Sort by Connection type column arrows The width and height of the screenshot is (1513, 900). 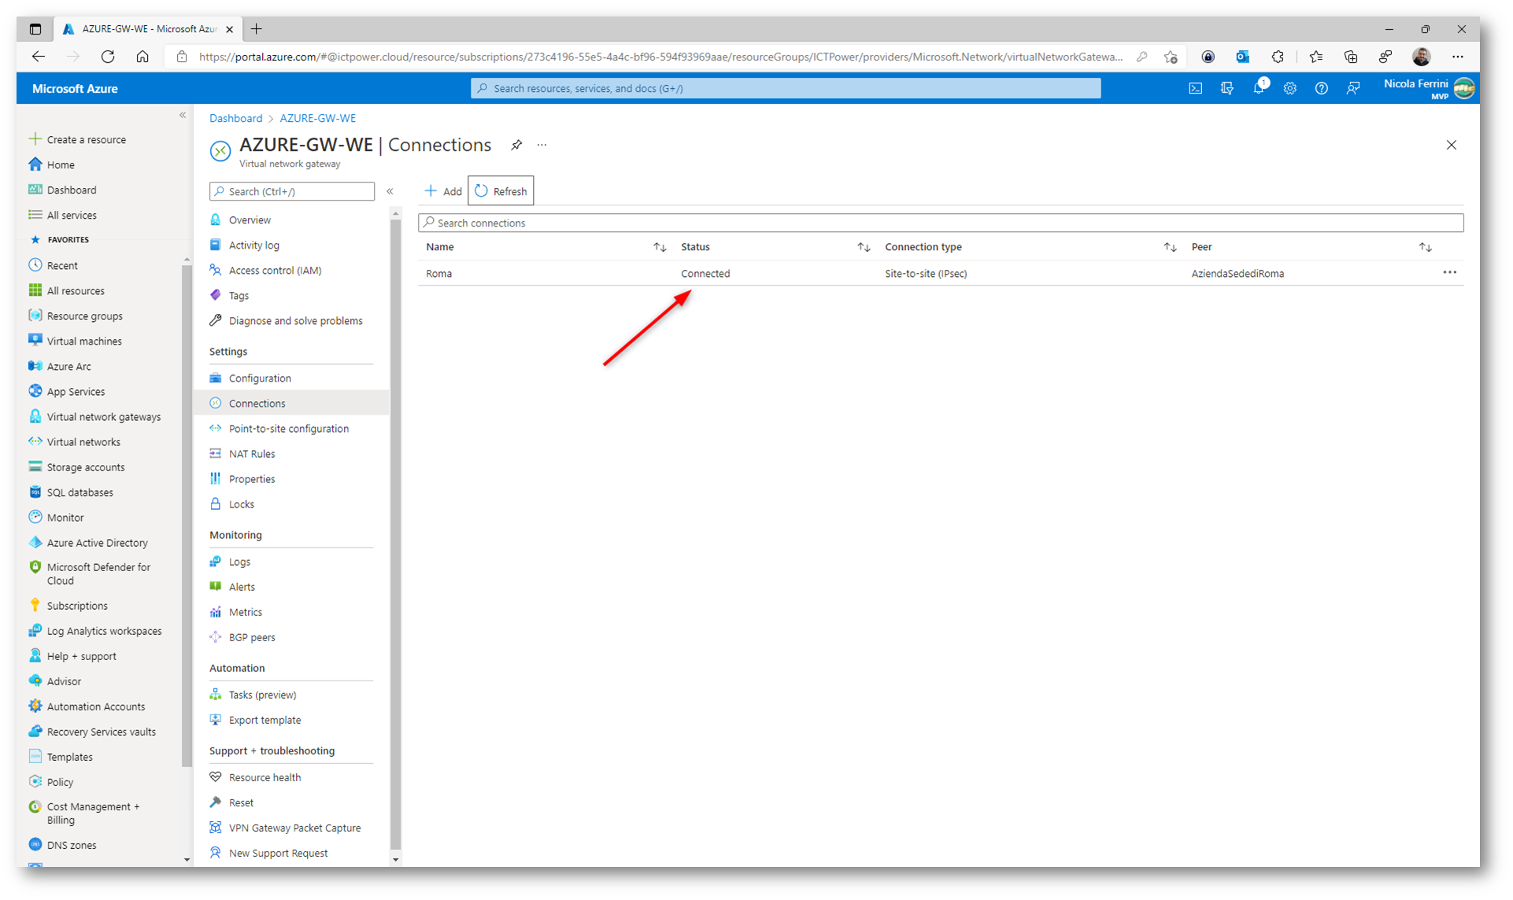click(x=1170, y=247)
